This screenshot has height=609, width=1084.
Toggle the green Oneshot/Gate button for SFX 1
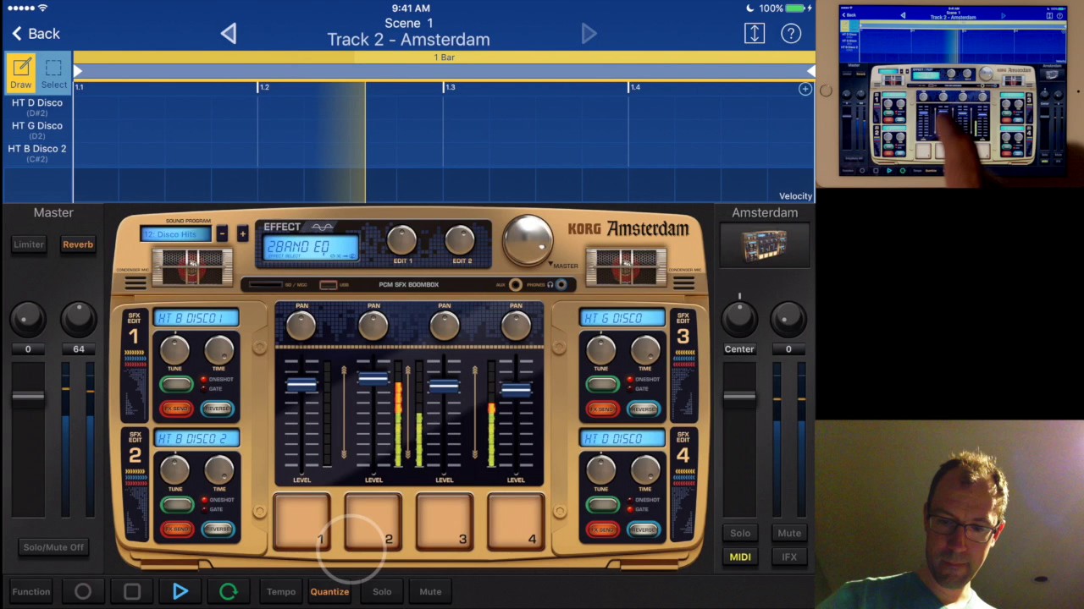pyautogui.click(x=176, y=385)
